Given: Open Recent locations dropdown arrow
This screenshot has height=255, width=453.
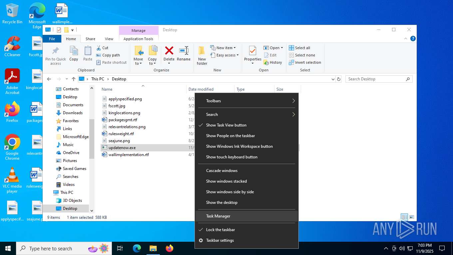Looking at the screenshot, I should pyautogui.click(x=67, y=79).
